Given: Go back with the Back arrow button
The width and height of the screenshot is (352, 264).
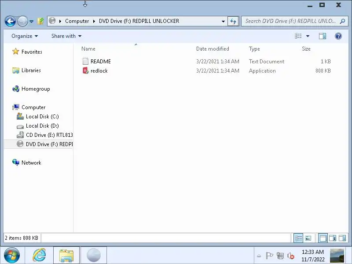Looking at the screenshot, I should [x=10, y=21].
